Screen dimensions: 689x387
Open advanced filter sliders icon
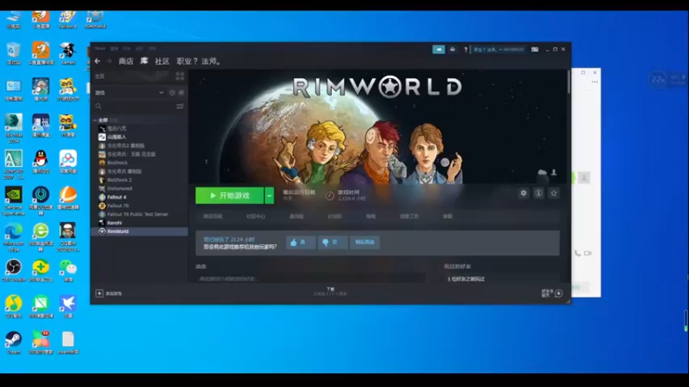point(180,106)
